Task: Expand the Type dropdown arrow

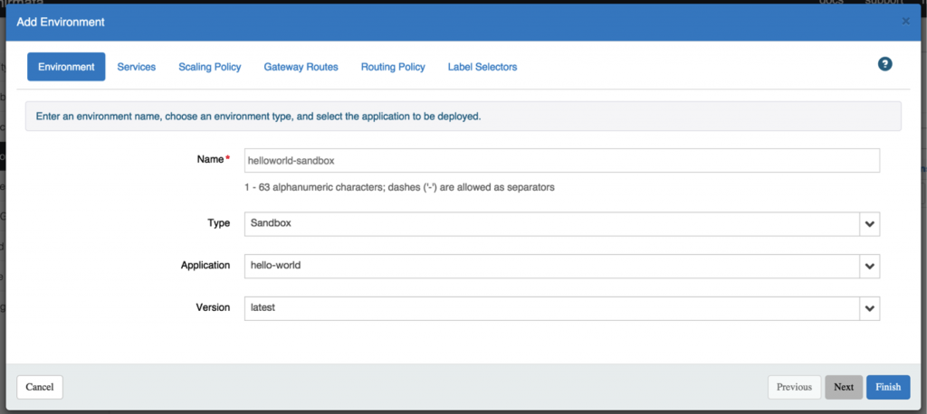Action: pos(869,224)
